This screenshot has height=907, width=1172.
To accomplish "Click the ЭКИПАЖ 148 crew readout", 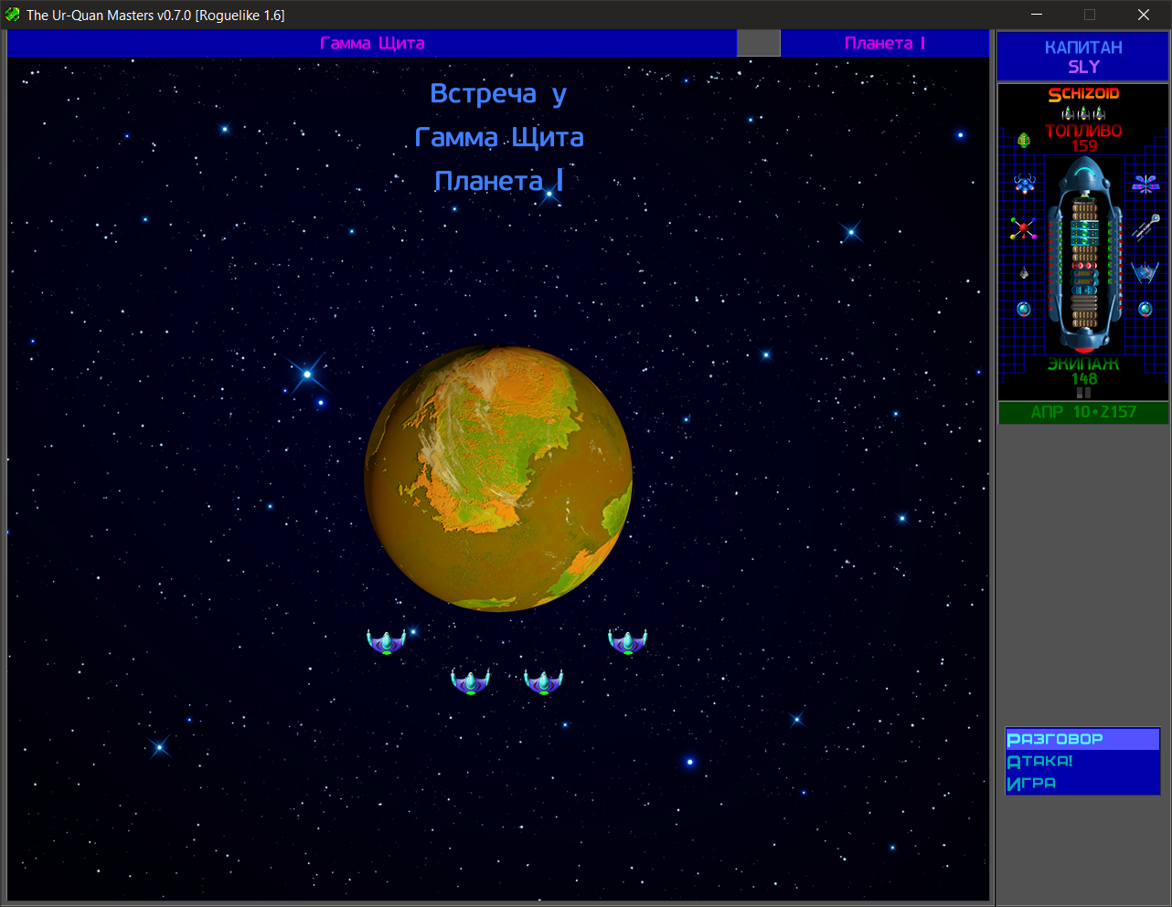I will 1083,371.
